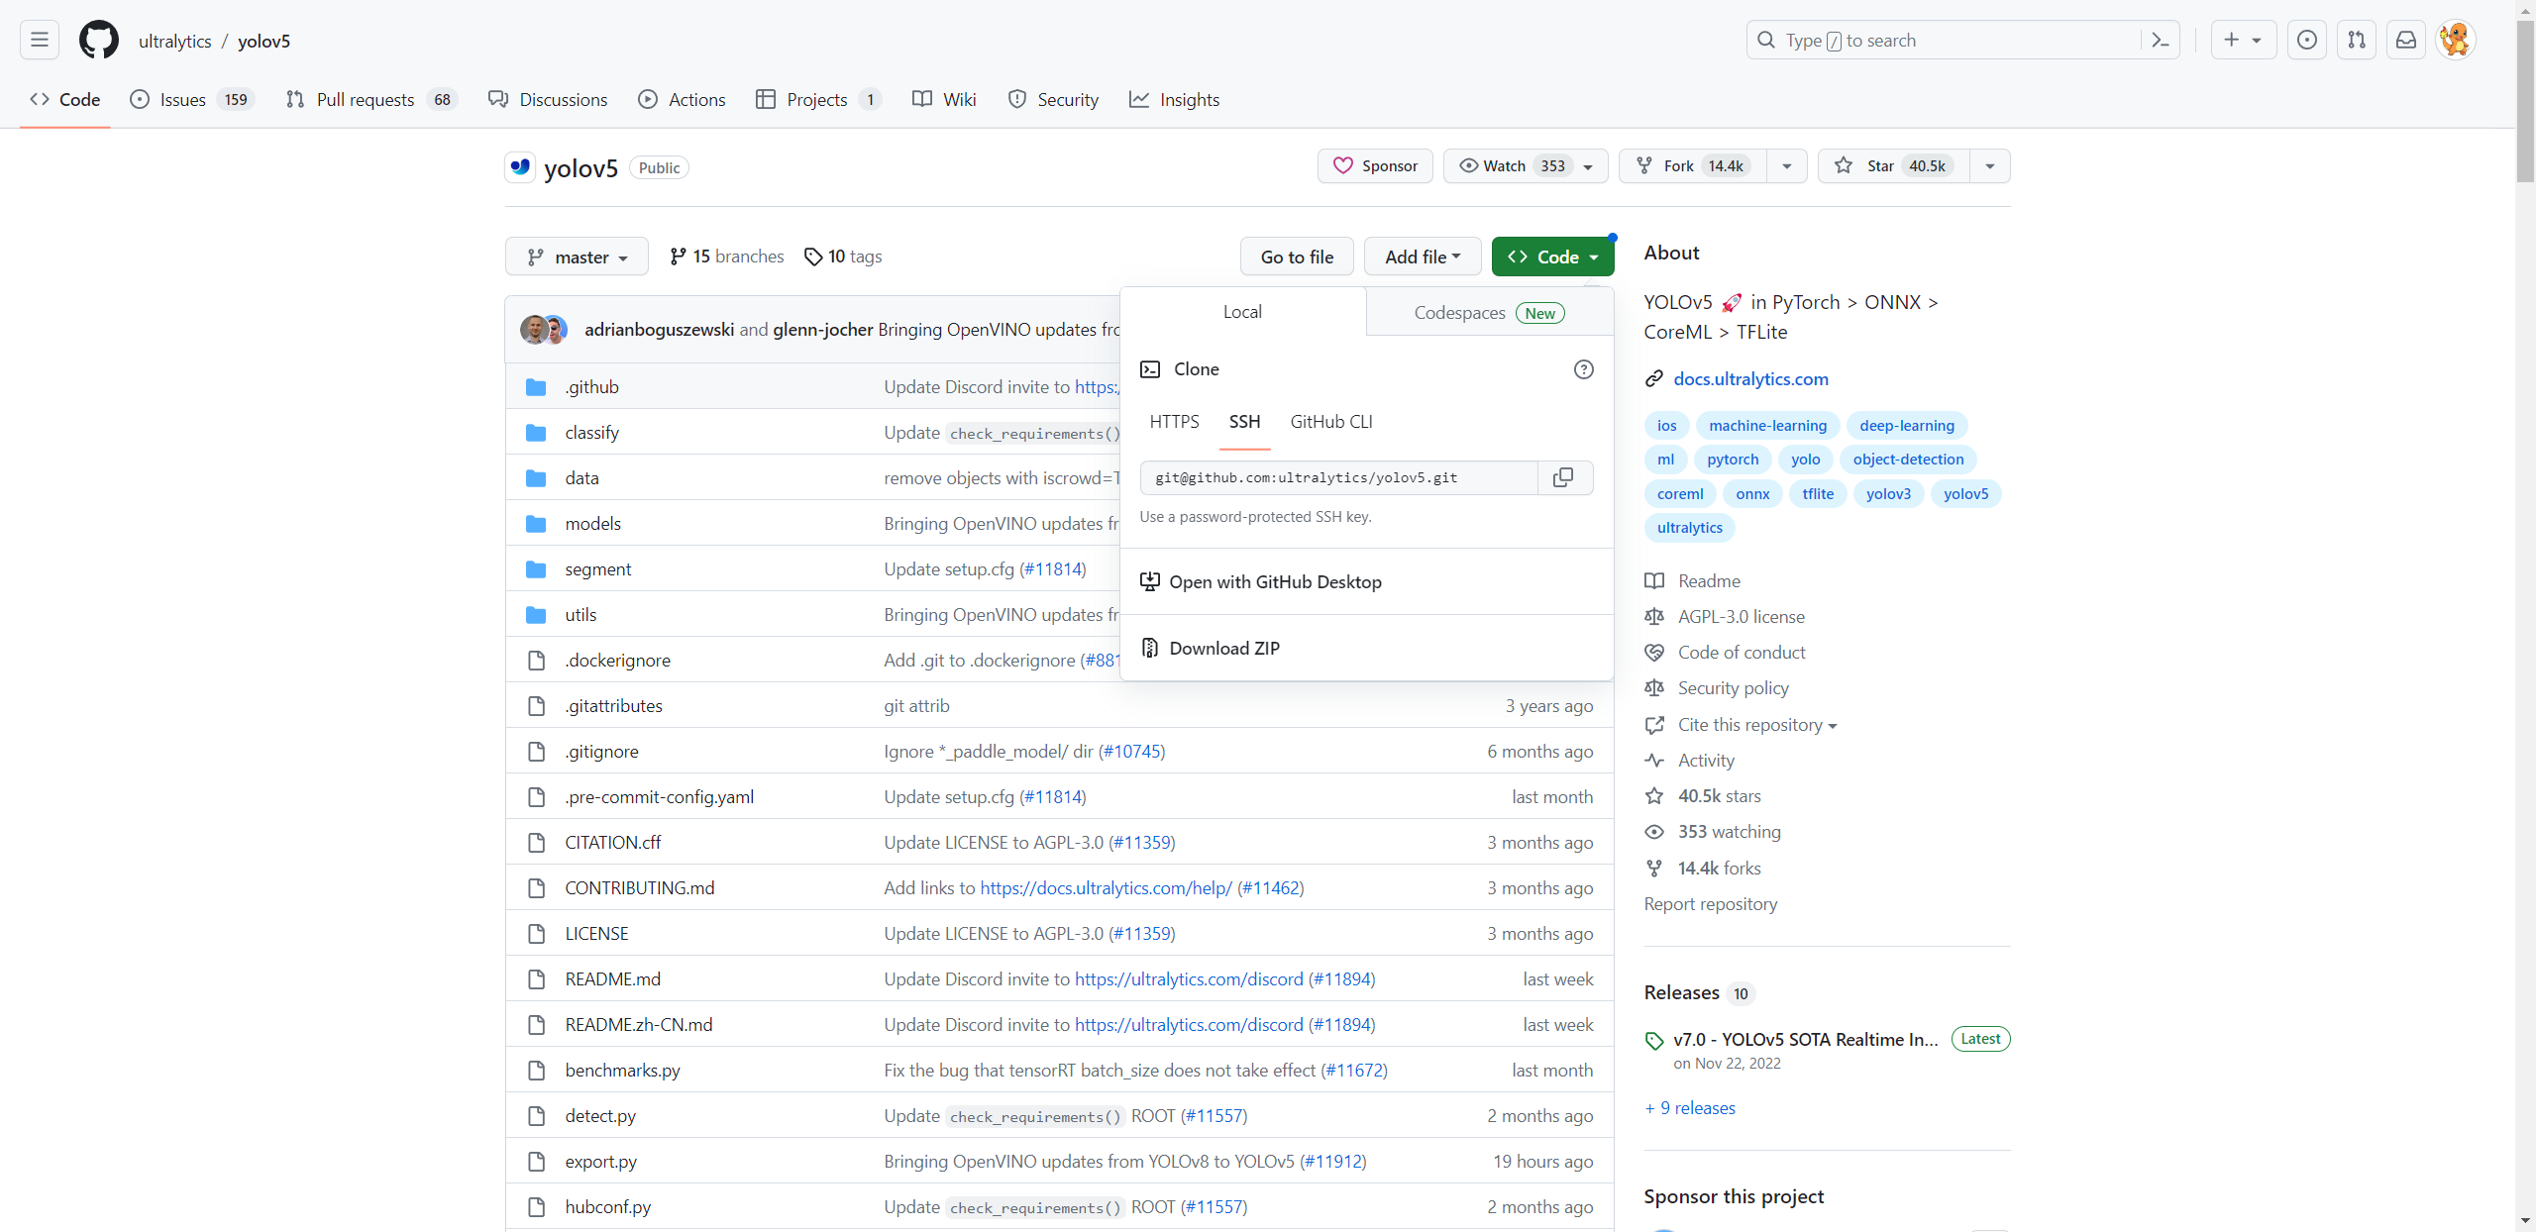Open the .dockerignore file
Image resolution: width=2536 pixels, height=1232 pixels.
pos(617,661)
